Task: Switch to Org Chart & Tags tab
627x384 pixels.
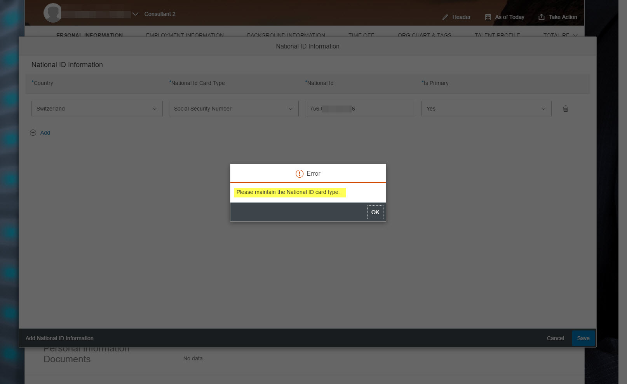Action: coord(425,35)
